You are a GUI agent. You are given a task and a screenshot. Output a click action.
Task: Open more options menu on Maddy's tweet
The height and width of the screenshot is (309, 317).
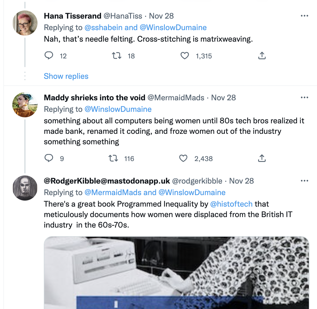(x=304, y=98)
